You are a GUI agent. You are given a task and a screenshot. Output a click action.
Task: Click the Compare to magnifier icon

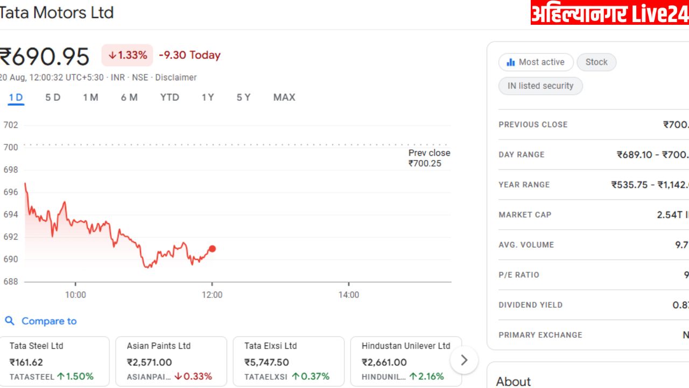tap(9, 321)
